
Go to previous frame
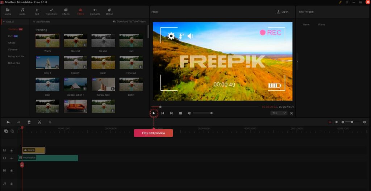[x=163, y=113]
